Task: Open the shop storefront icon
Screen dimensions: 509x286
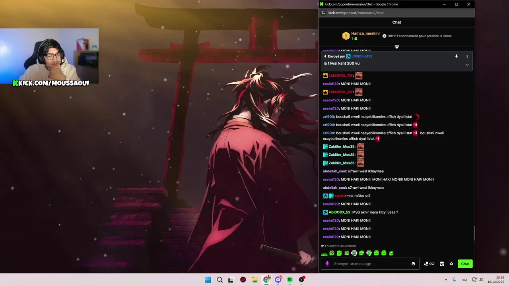Action: click(x=442, y=264)
